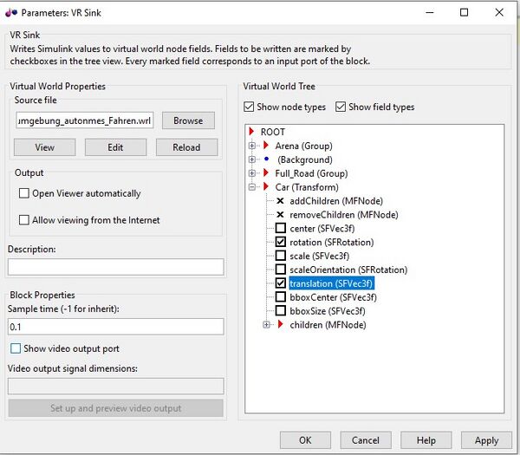Click the X icon beside removeChildren

(x=280, y=214)
